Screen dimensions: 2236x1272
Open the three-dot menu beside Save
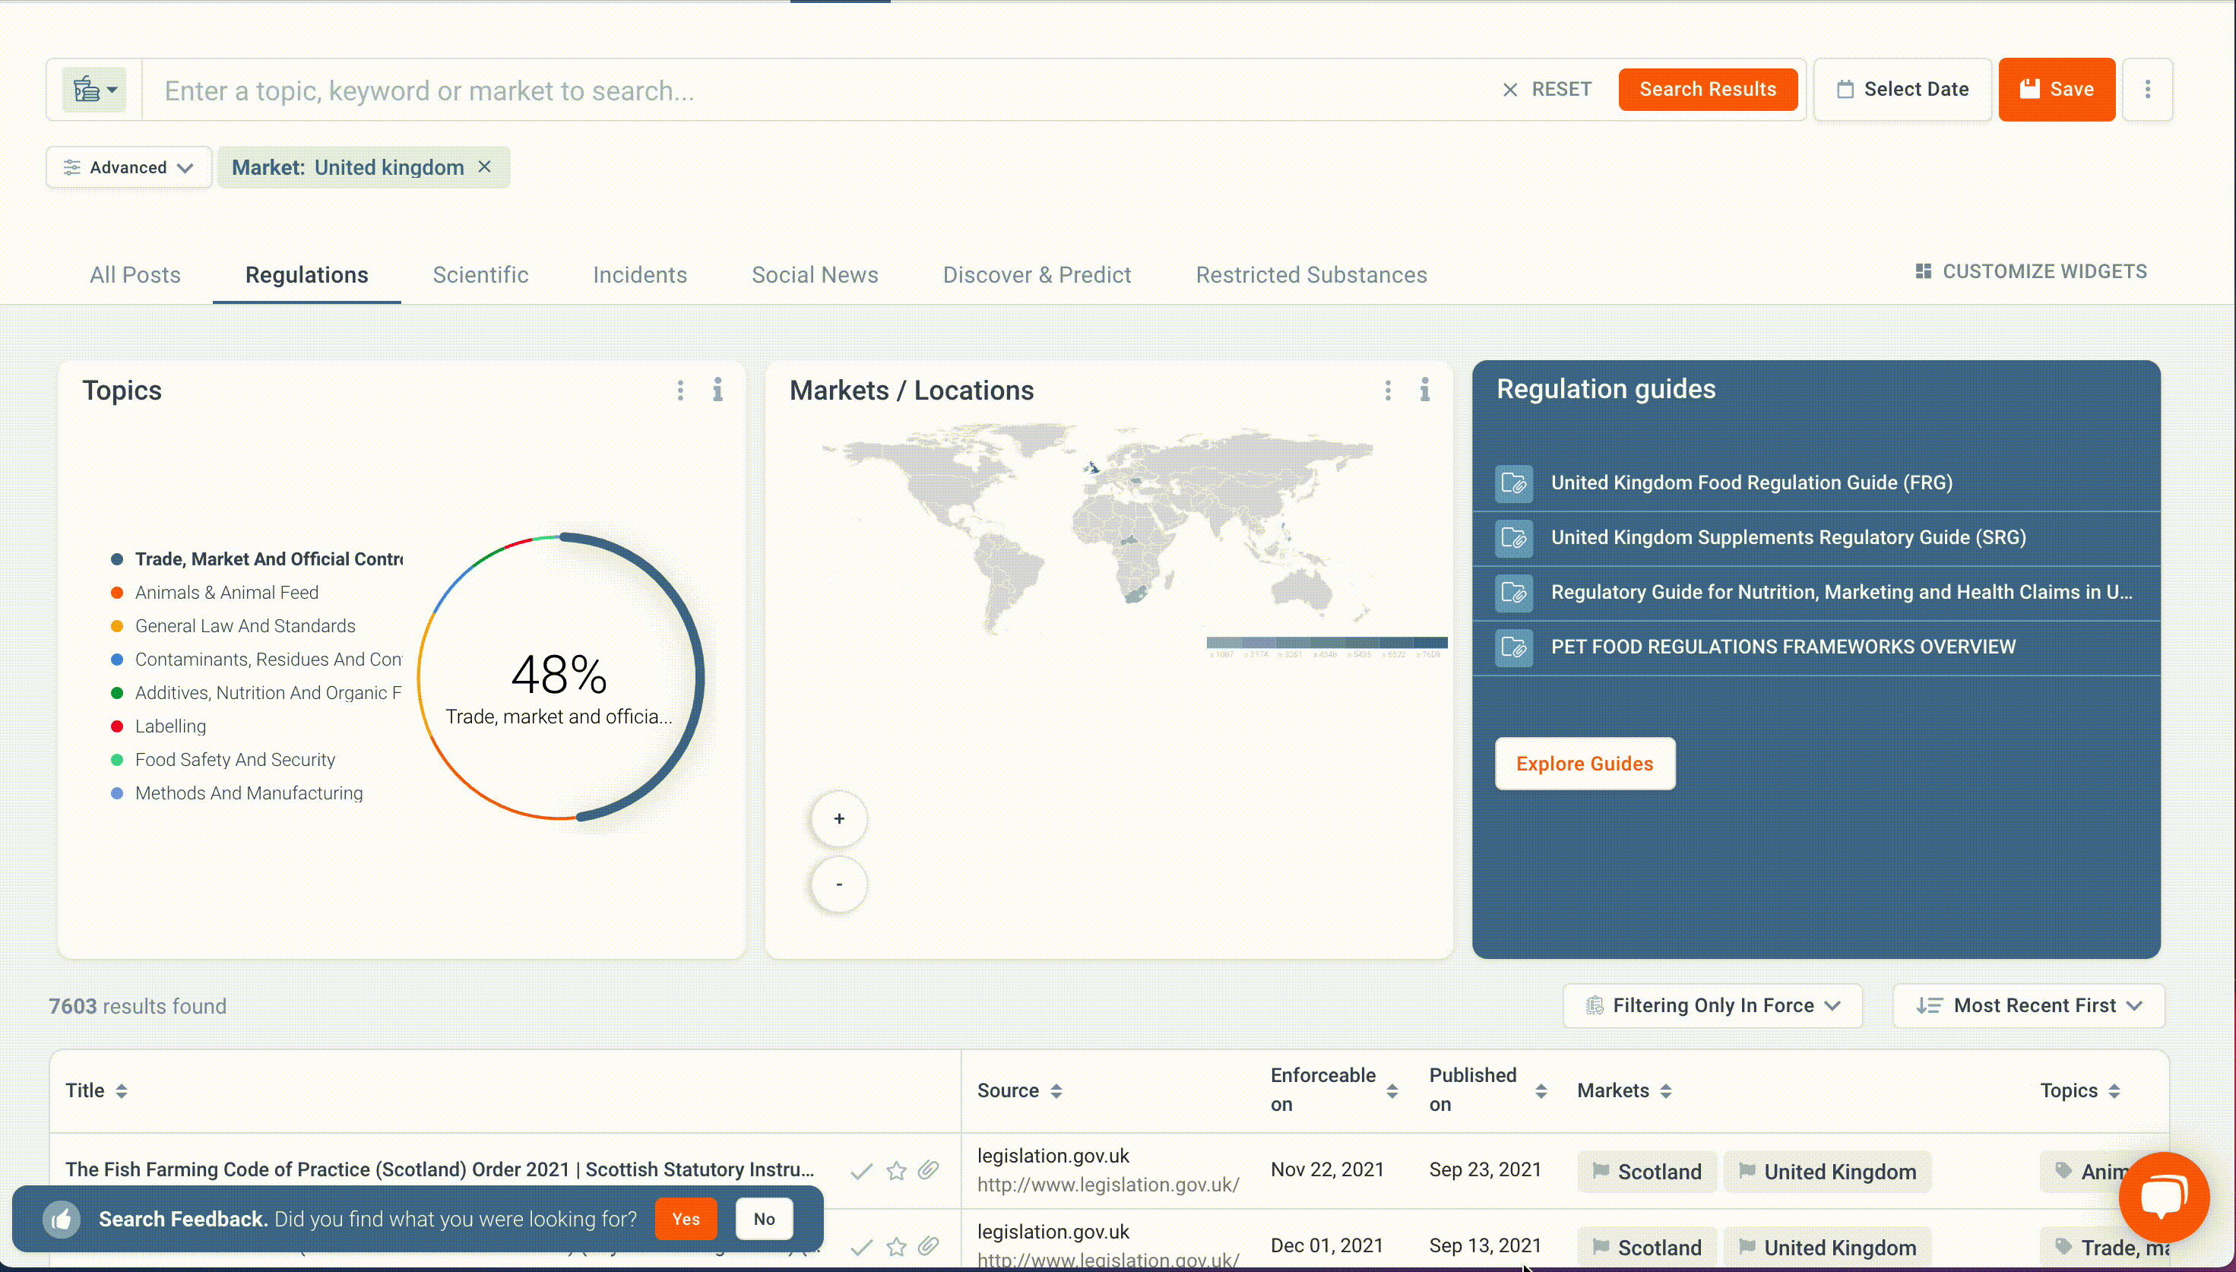(2148, 89)
